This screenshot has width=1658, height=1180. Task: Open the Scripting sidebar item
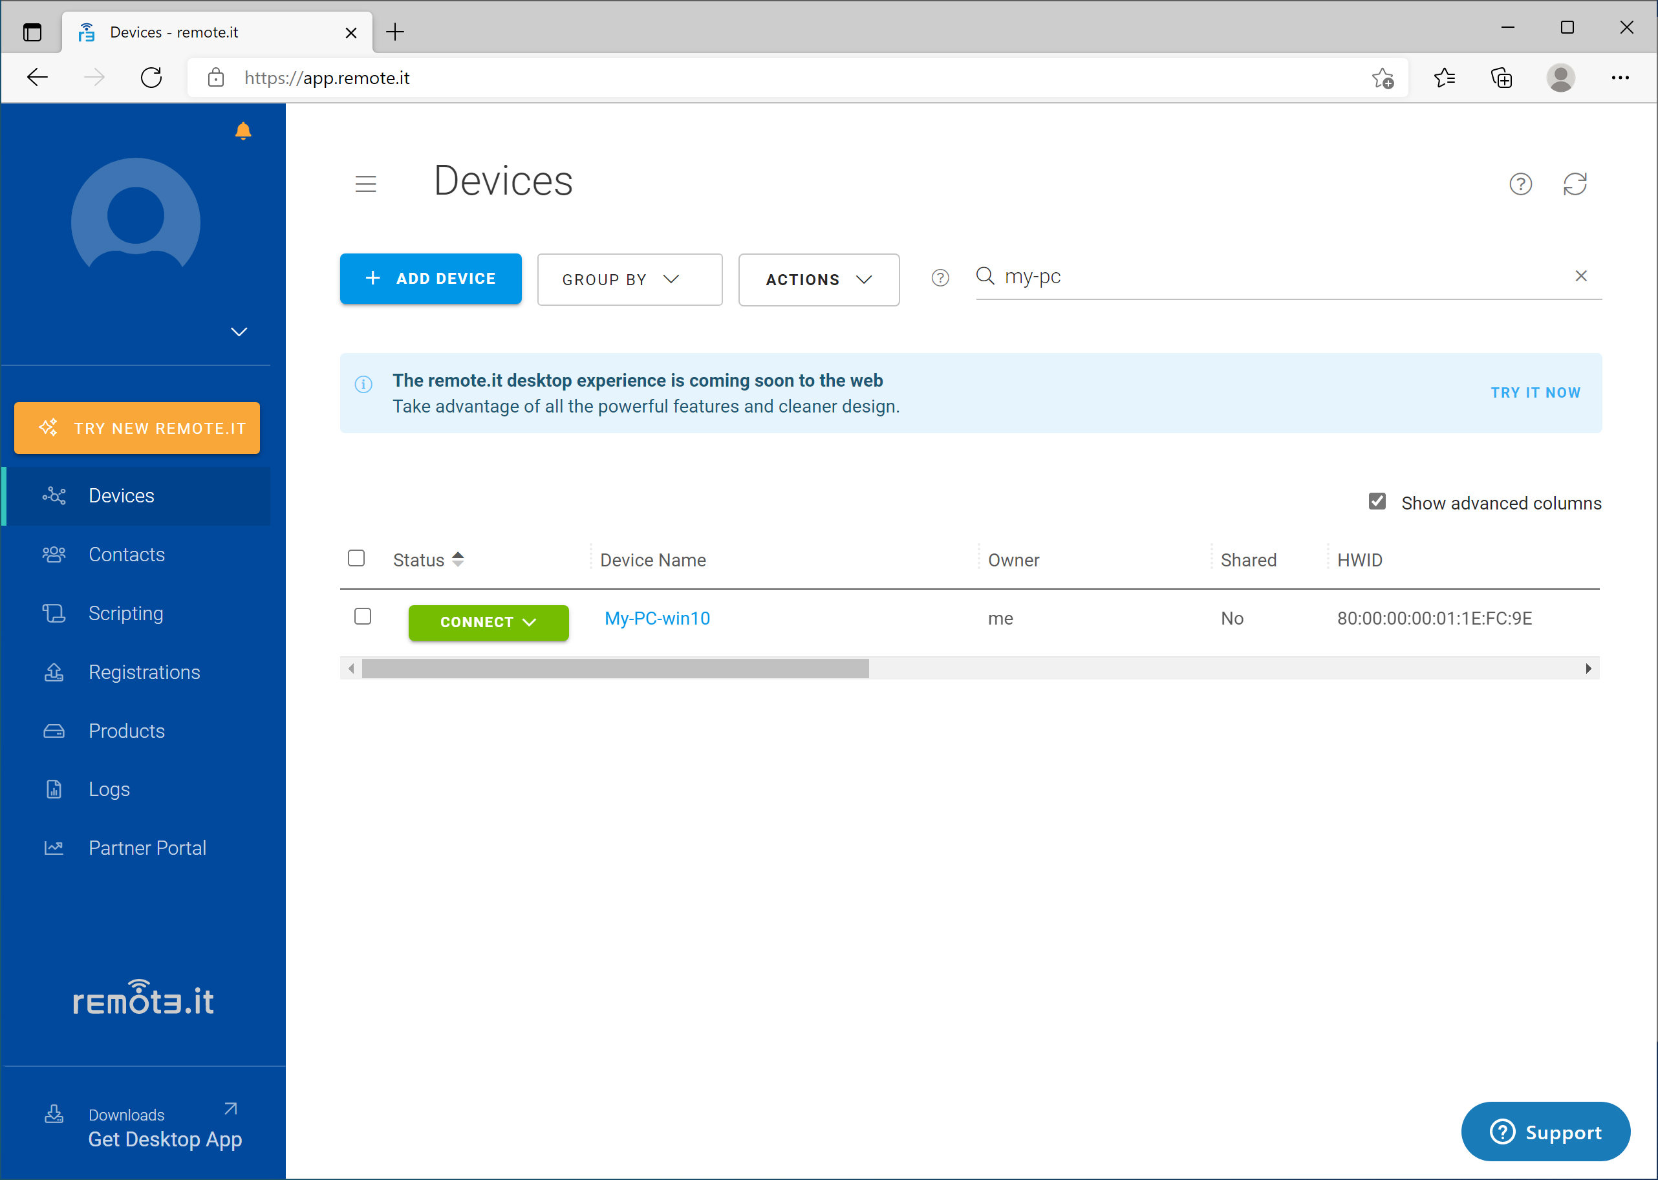coord(137,614)
